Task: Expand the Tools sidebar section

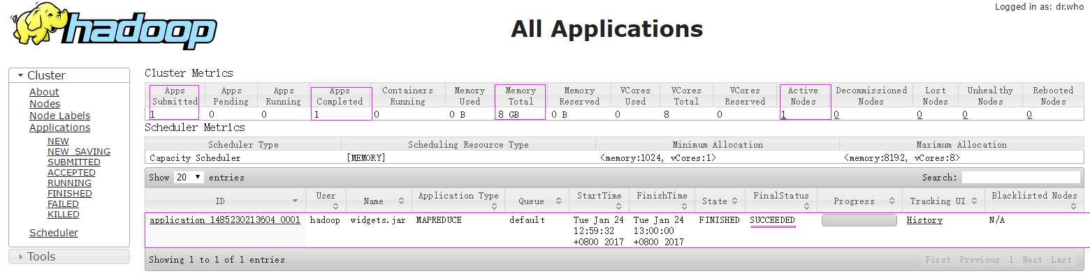Action: [x=69, y=256]
